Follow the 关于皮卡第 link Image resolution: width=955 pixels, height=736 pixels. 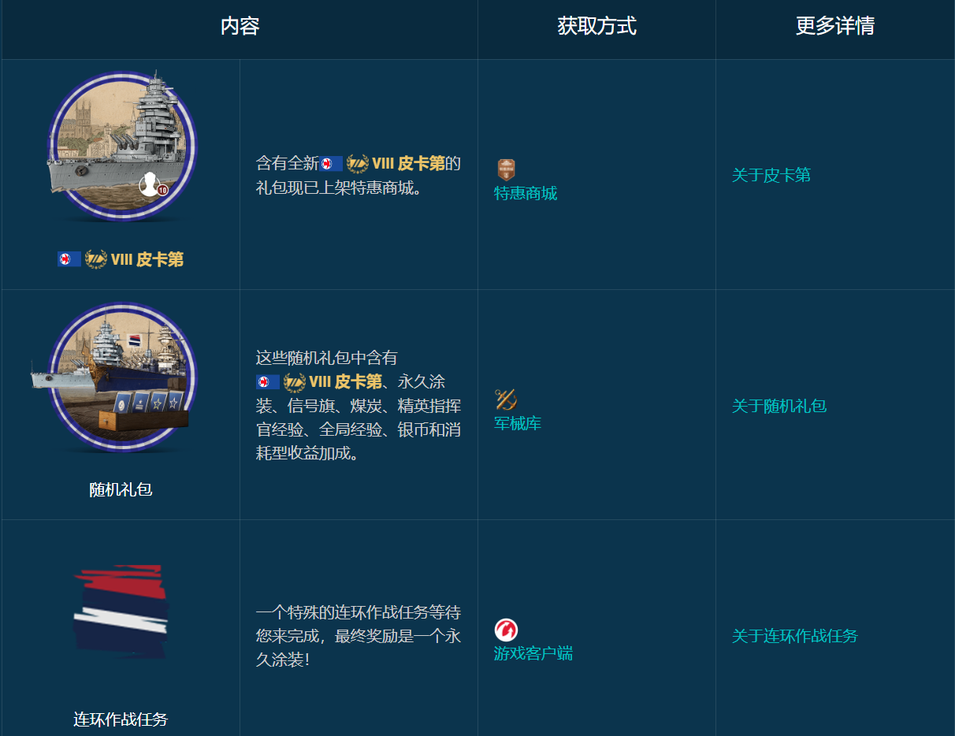coord(770,177)
